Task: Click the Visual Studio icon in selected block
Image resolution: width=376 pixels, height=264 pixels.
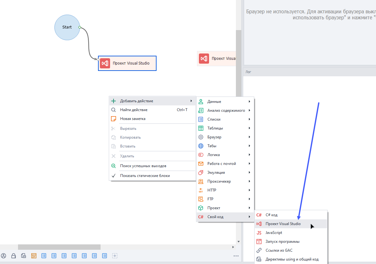Action: tap(105, 63)
